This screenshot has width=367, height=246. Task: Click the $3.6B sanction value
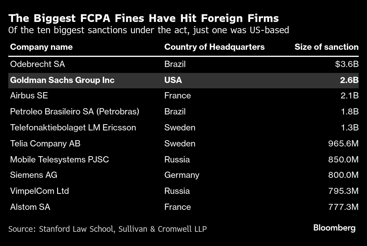tap(347, 64)
